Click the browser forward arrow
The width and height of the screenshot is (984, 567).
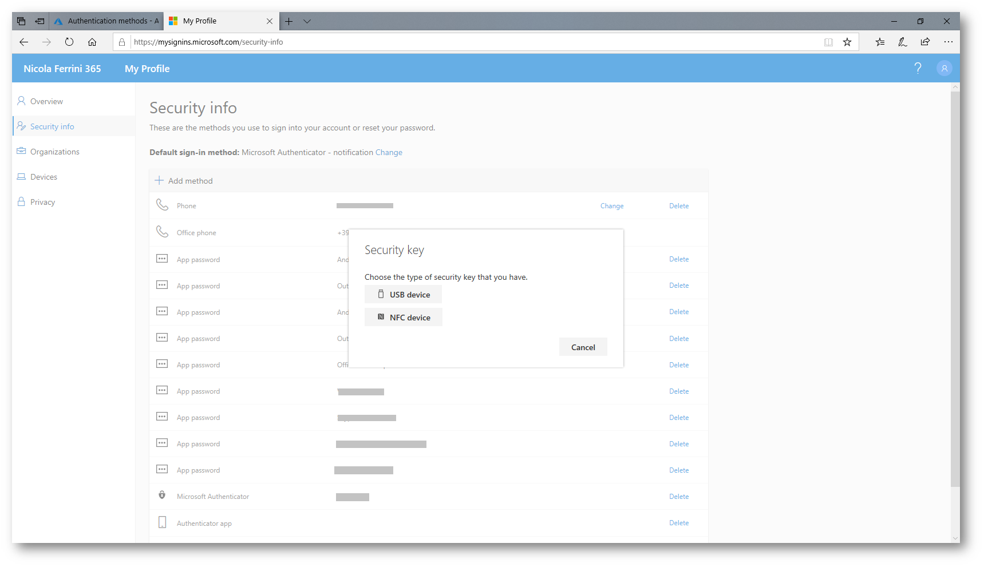pos(46,42)
